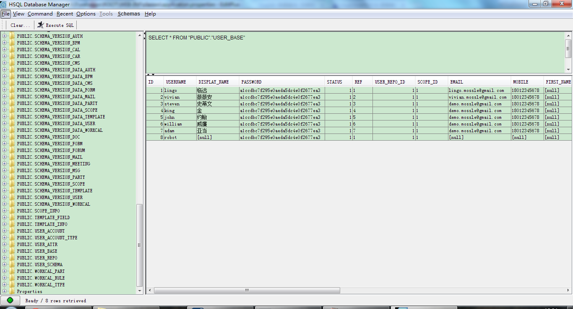This screenshot has height=309, width=573.
Task: Open the File menu
Action: pos(5,14)
